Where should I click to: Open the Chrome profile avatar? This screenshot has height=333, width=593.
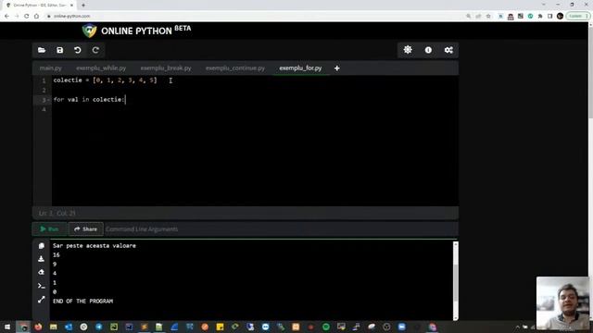[x=560, y=16]
